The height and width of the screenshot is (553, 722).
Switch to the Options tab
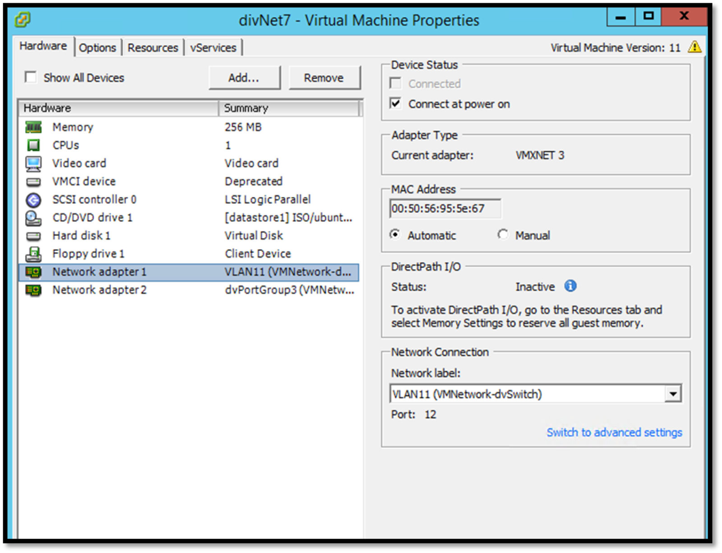pos(97,47)
